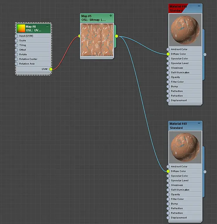Click Displacement socket on Material #49
The image size is (217, 224).
[168, 218]
